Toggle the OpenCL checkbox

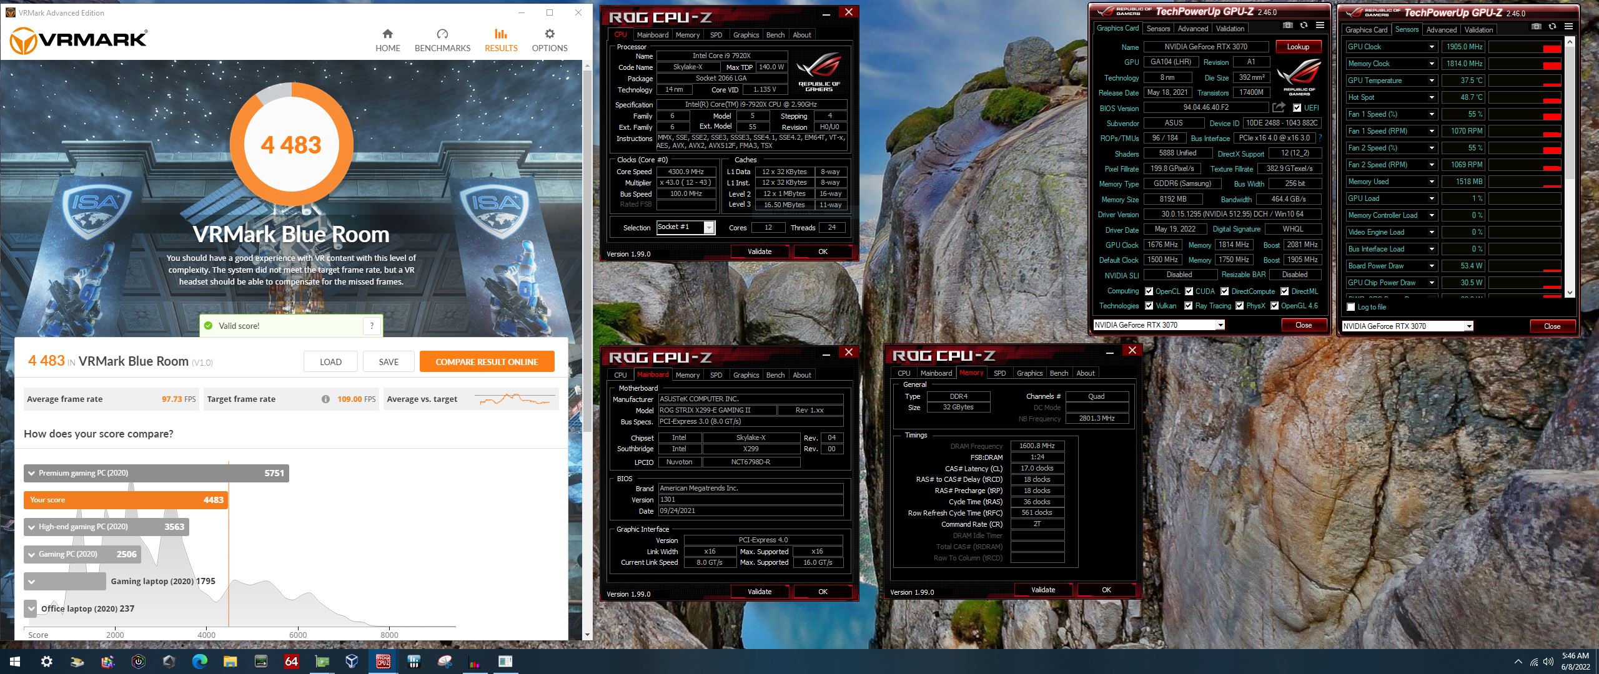(x=1149, y=291)
